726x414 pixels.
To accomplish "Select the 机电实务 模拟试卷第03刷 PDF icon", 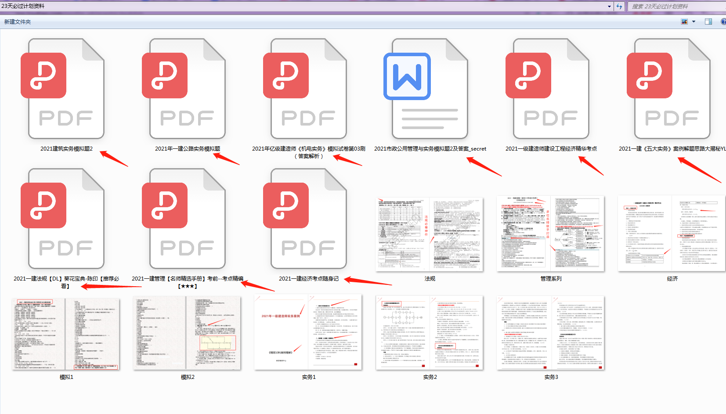I will pyautogui.click(x=305, y=89).
